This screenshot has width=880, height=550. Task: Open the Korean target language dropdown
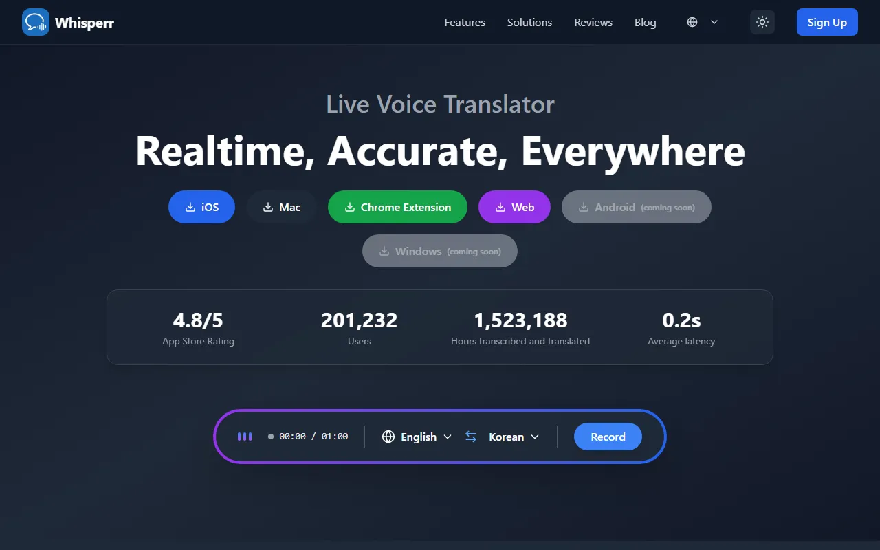tap(514, 437)
